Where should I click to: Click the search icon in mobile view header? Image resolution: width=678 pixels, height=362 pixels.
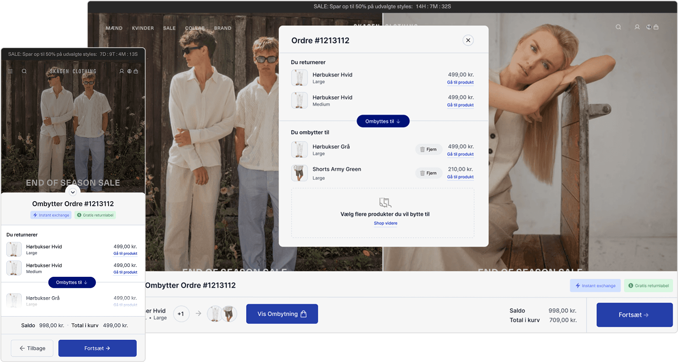point(24,71)
